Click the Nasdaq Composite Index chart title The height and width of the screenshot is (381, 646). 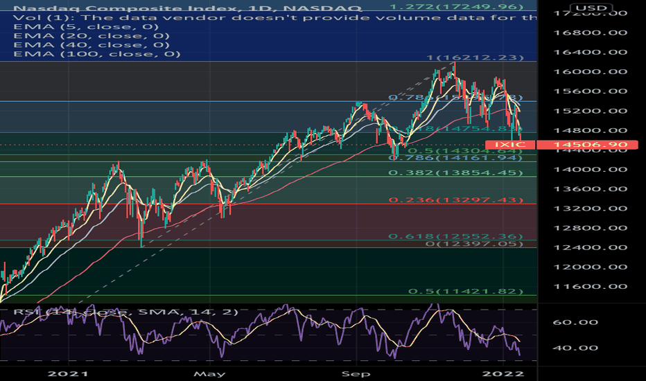(x=187, y=8)
